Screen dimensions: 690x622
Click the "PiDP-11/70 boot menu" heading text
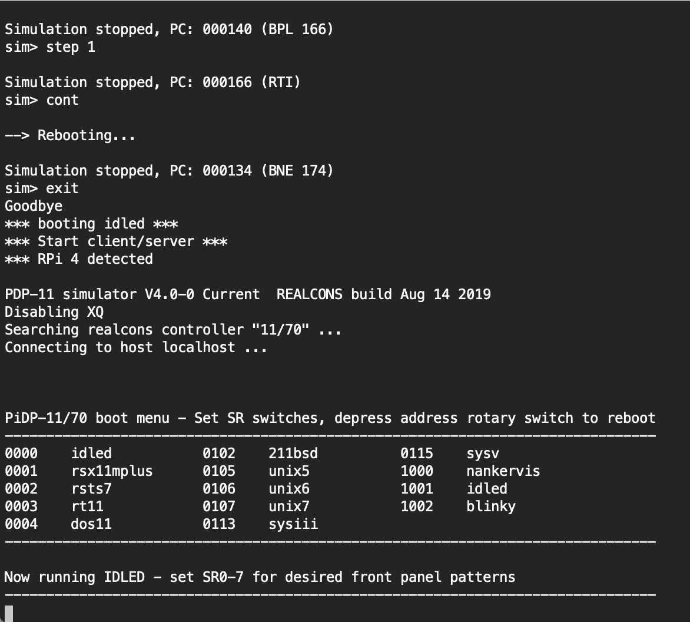(87, 418)
